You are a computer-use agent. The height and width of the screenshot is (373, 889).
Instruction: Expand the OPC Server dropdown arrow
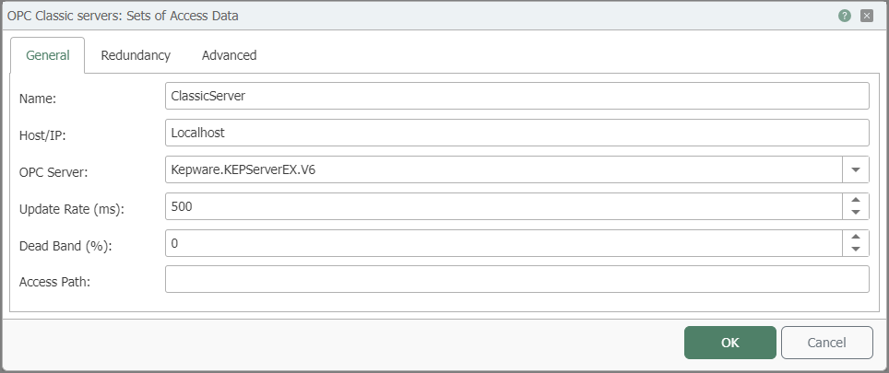pyautogui.click(x=856, y=169)
